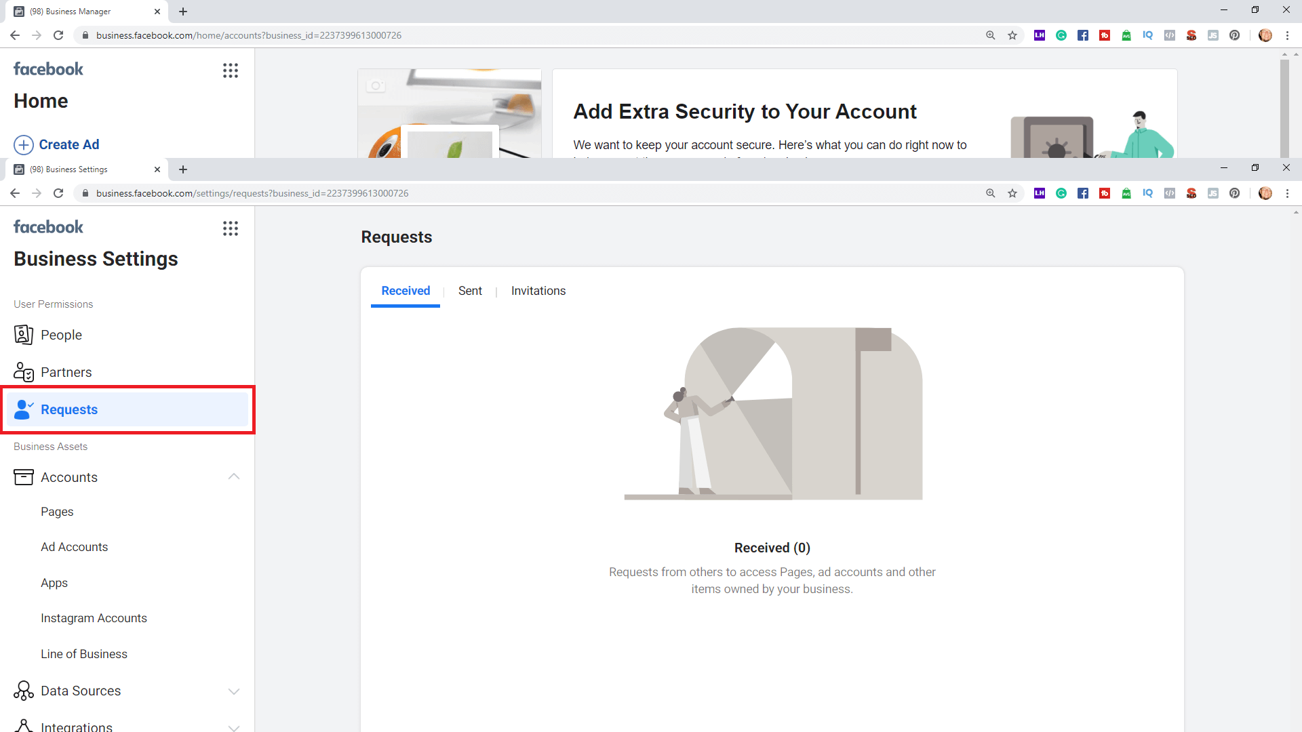
Task: Click the top window's vertical scrollbar
Action: (1284, 108)
